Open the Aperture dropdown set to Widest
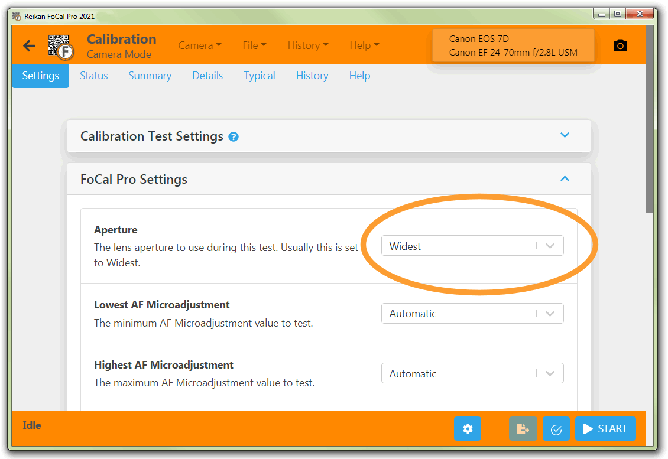The width and height of the screenshot is (668, 459). [x=472, y=246]
